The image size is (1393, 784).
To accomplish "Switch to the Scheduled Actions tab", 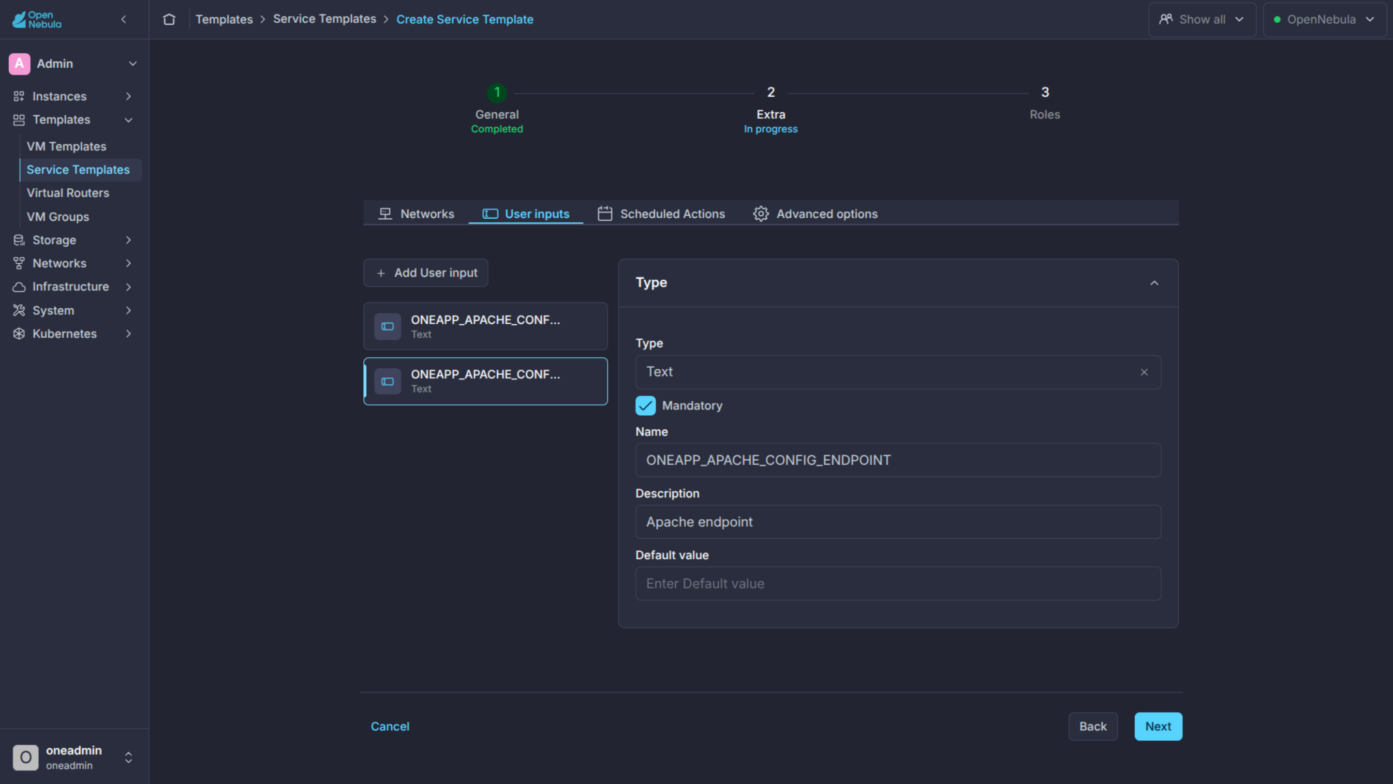I will click(x=661, y=214).
